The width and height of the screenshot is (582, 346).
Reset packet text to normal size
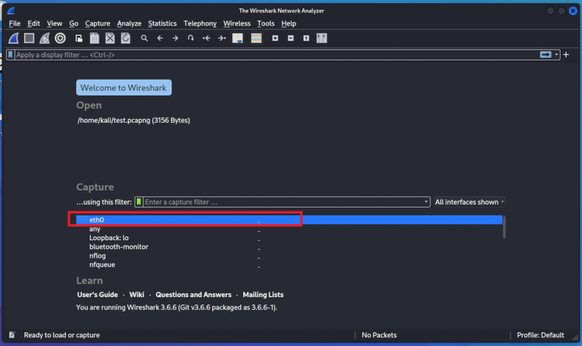tap(306, 38)
